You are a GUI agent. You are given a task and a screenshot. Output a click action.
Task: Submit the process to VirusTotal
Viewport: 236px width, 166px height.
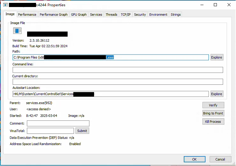82,131
